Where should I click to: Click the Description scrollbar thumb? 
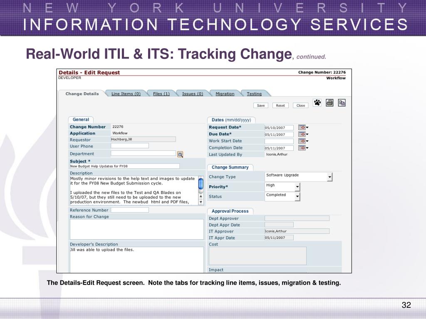coord(201,184)
